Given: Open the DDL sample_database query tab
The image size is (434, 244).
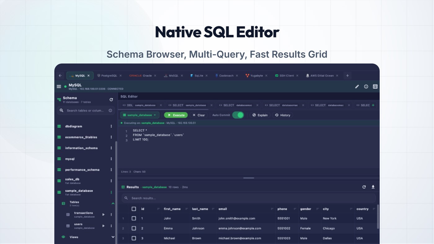Looking at the screenshot, I should [142, 105].
